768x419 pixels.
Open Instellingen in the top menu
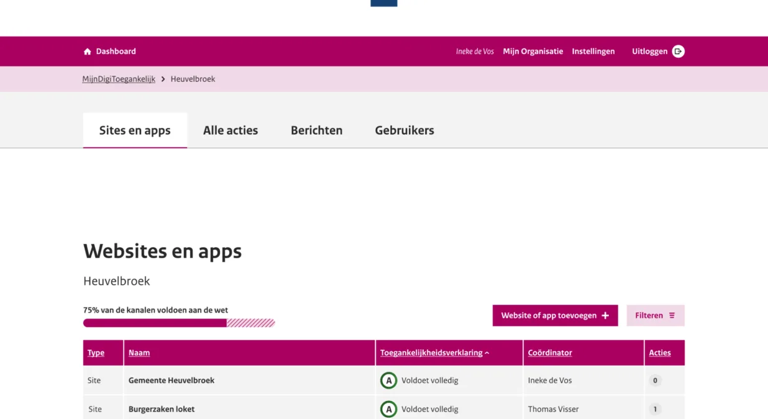pyautogui.click(x=593, y=52)
